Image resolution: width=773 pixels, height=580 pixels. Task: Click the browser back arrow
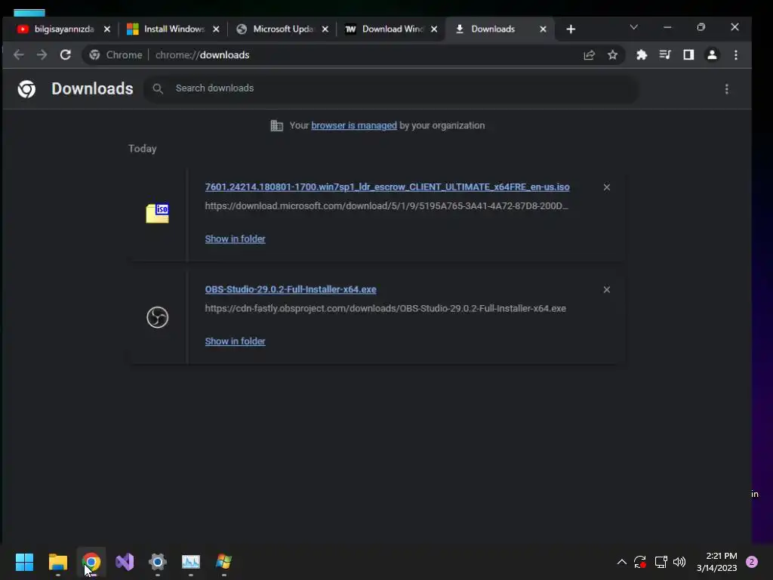(x=19, y=54)
